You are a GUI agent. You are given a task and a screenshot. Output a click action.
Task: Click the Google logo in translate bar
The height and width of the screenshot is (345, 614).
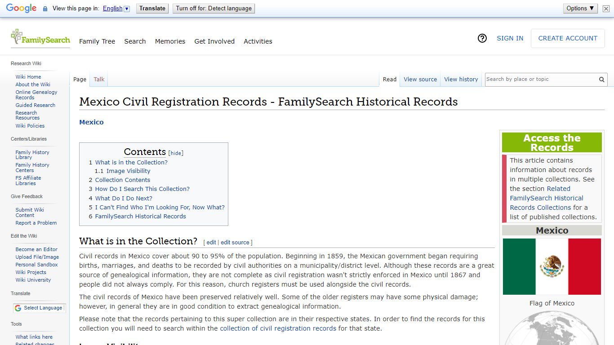tap(20, 8)
